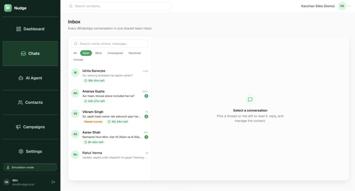Click the chat bubble icon above Select a conversation
The image size is (355, 191).
click(x=250, y=99)
